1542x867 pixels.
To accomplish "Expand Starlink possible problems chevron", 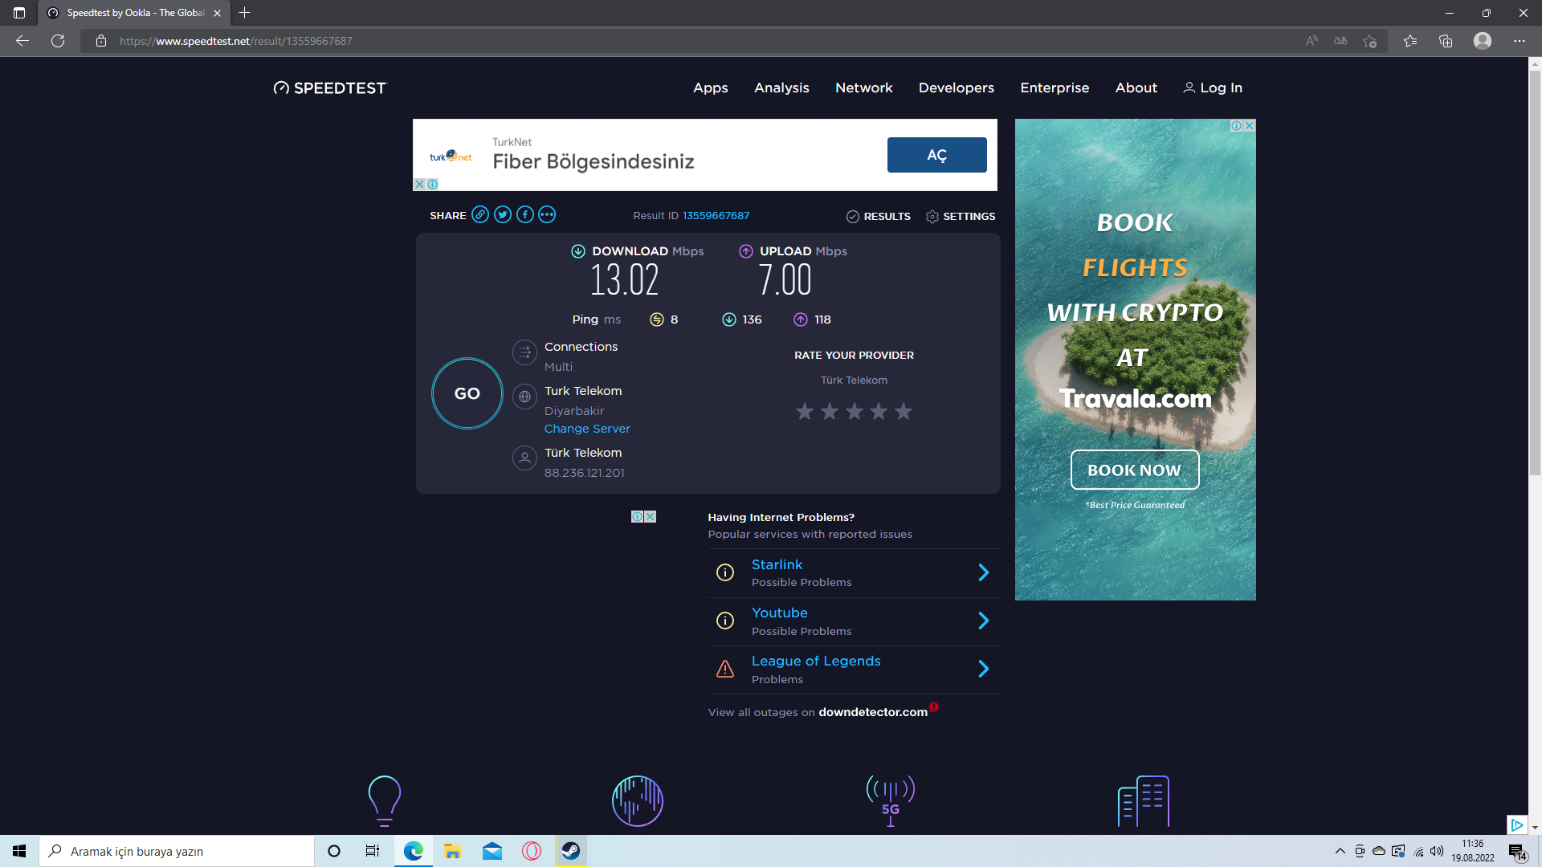I will (x=983, y=572).
